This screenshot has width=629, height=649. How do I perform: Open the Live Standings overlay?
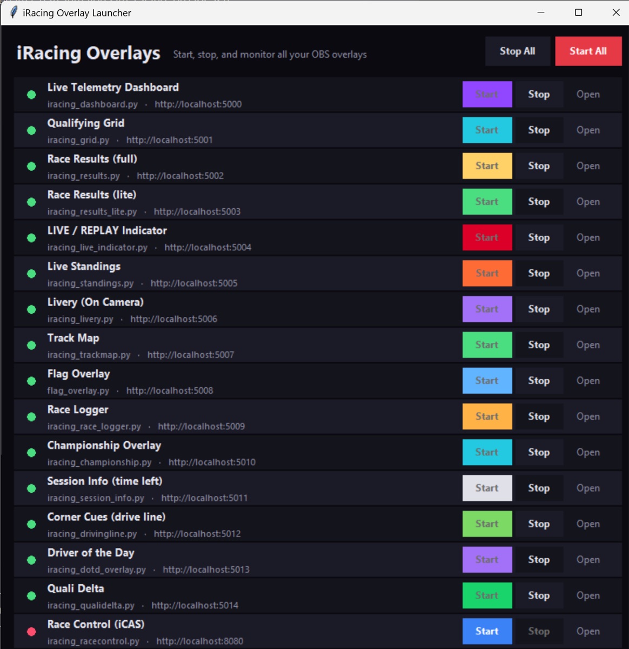coord(588,274)
